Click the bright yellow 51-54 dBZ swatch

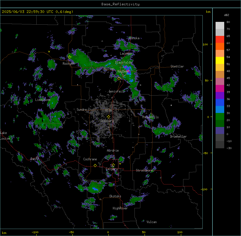tap(220, 60)
